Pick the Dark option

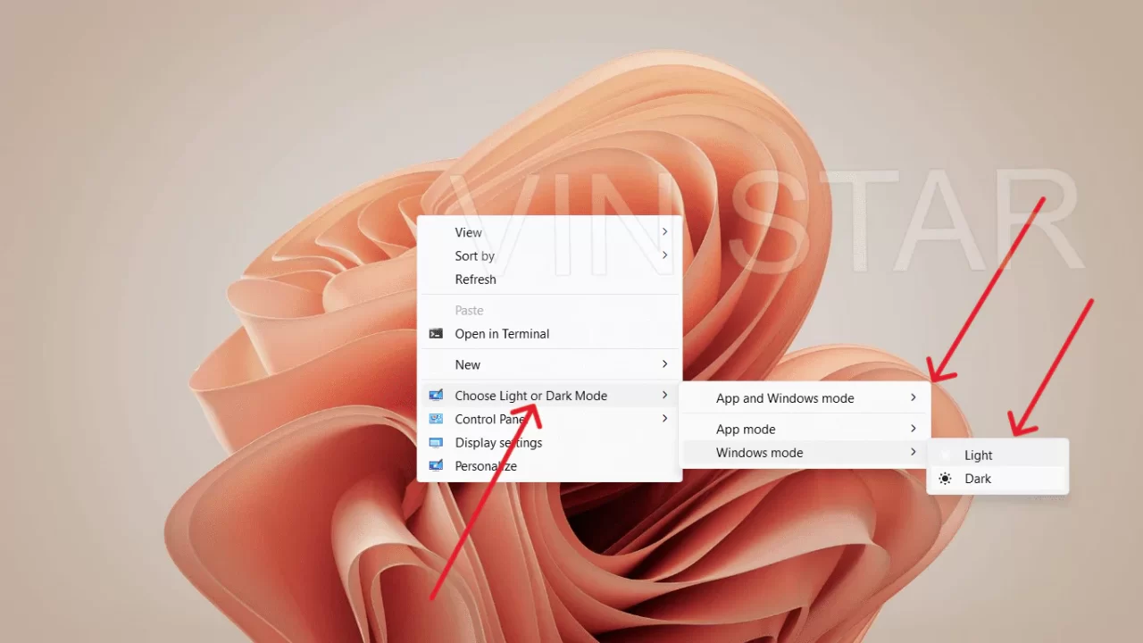click(x=997, y=479)
